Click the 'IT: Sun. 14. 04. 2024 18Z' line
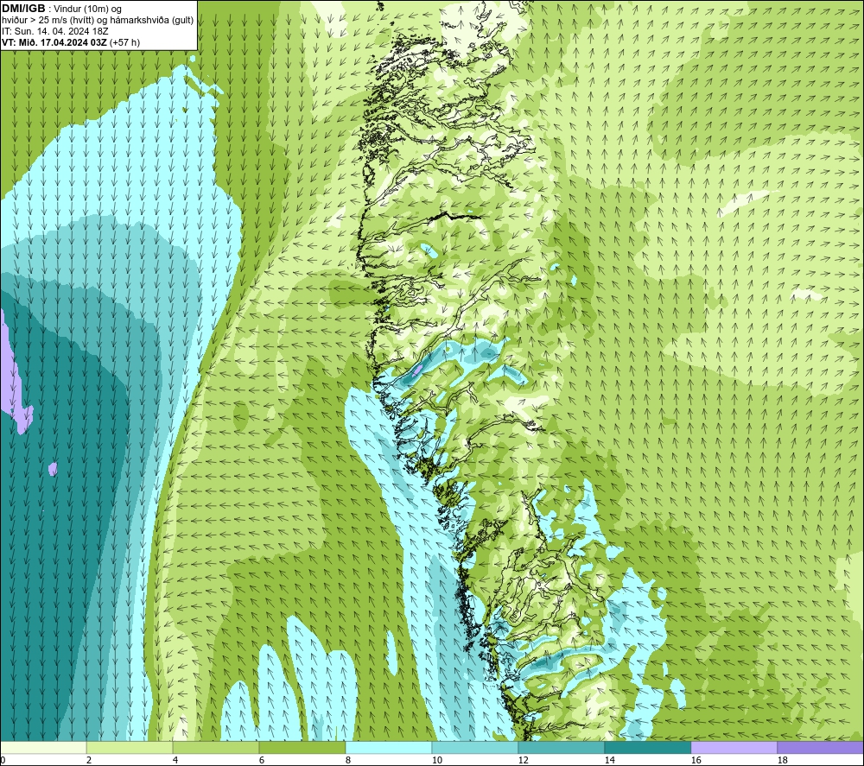 point(55,31)
